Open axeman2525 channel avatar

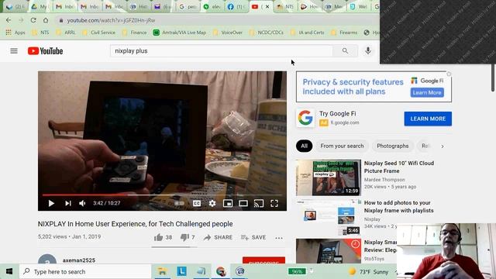[x=47, y=260]
